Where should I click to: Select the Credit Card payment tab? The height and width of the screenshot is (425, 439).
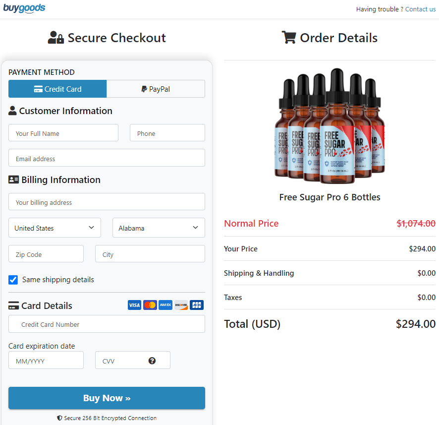57,89
